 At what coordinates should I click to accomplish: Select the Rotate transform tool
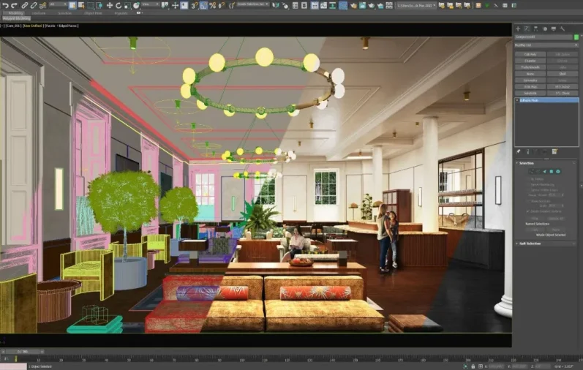tap(119, 5)
